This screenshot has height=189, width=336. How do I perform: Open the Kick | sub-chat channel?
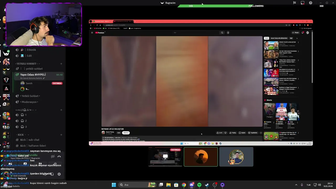pos(39,140)
